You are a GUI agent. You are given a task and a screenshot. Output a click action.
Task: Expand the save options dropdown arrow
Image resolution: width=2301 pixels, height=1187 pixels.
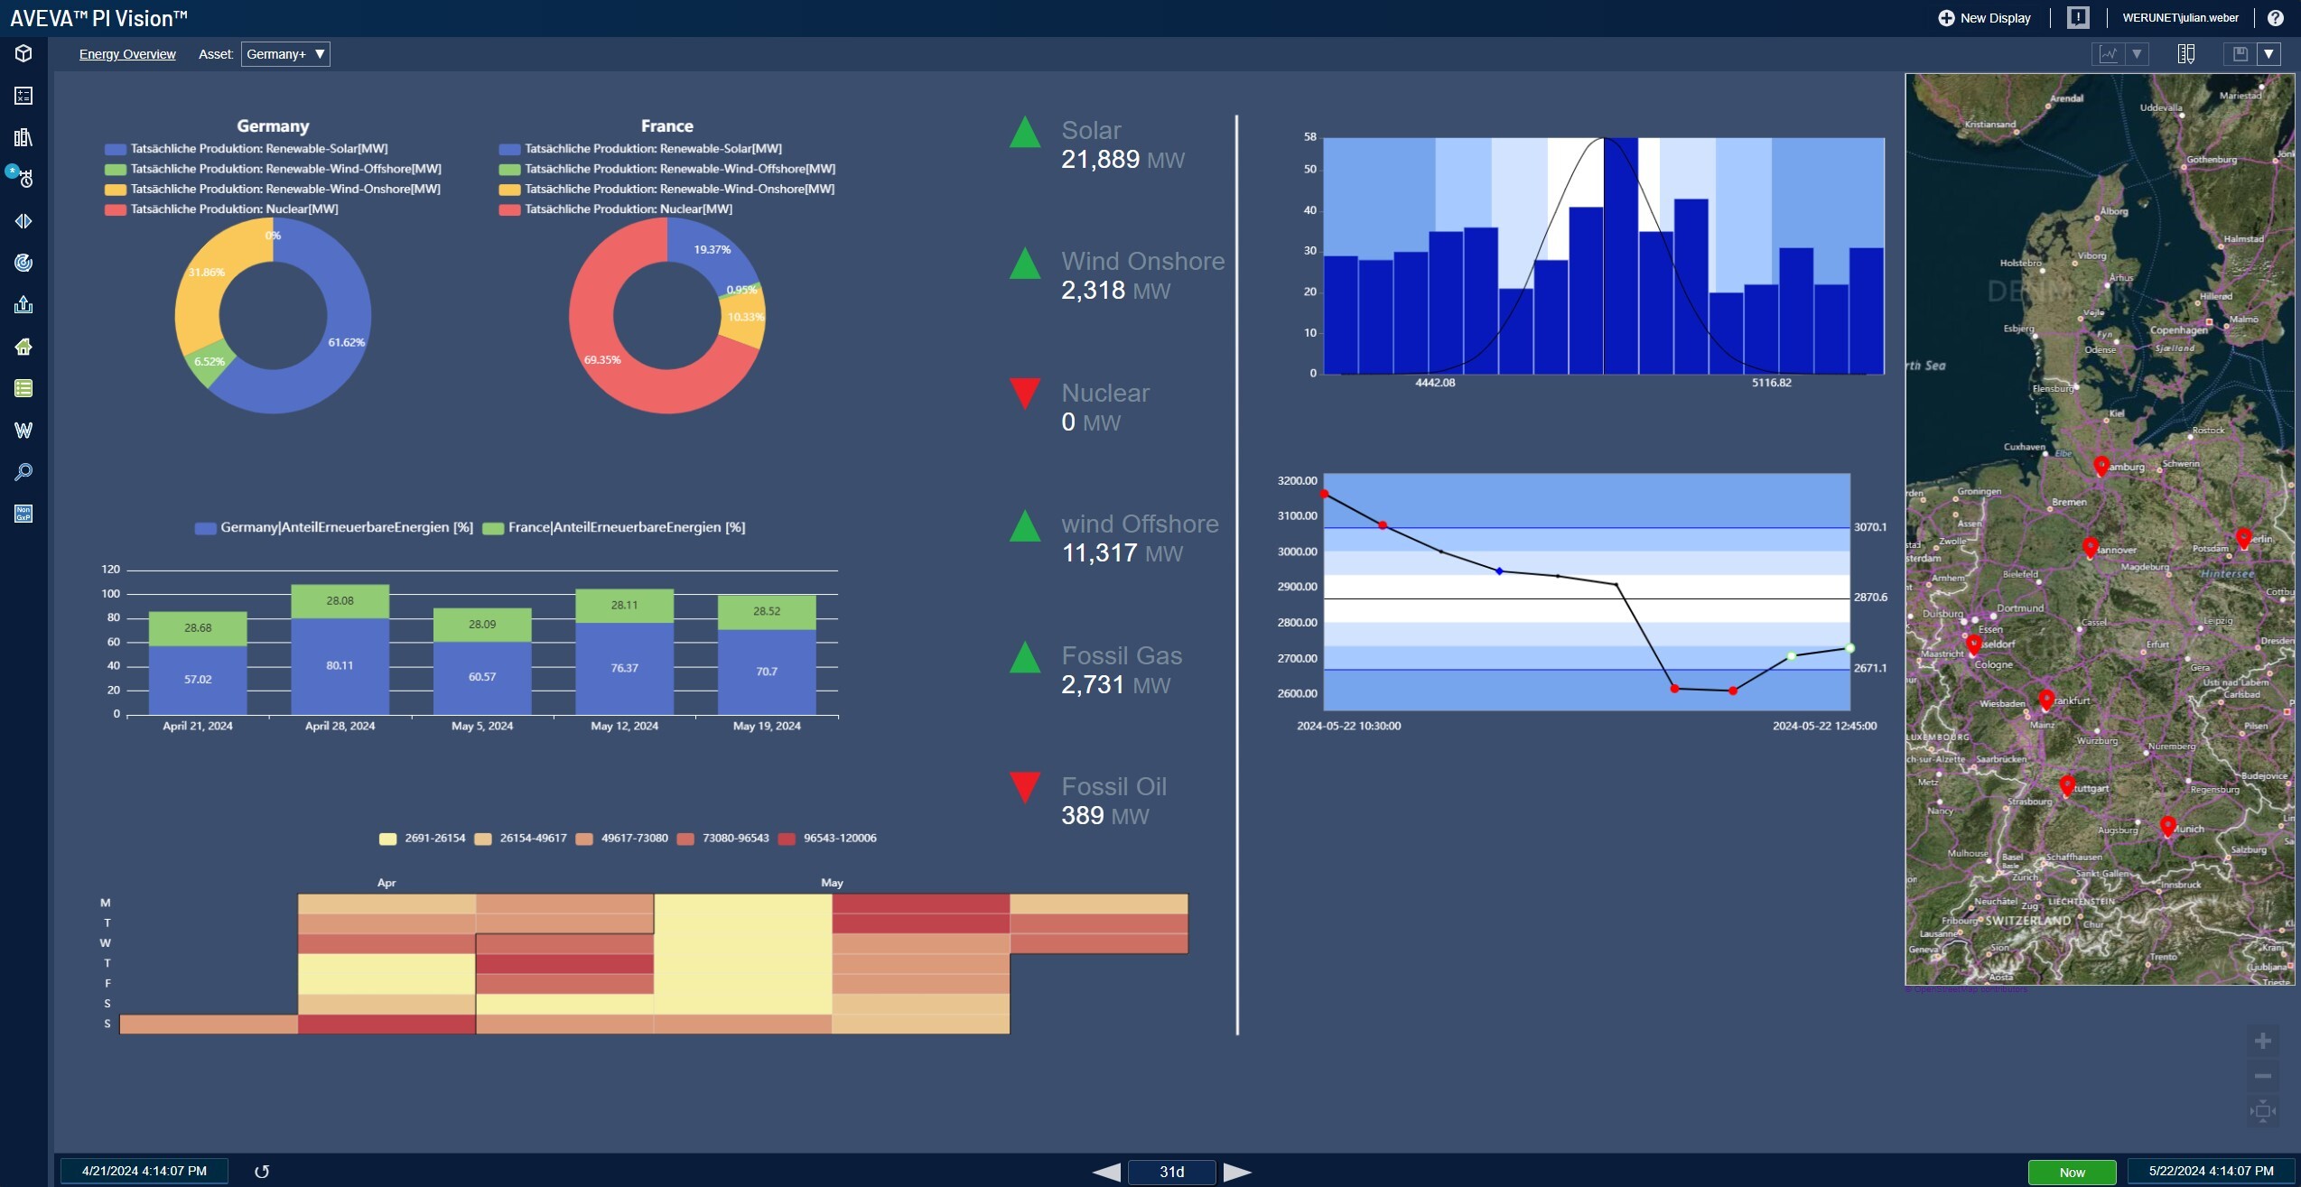(2268, 54)
